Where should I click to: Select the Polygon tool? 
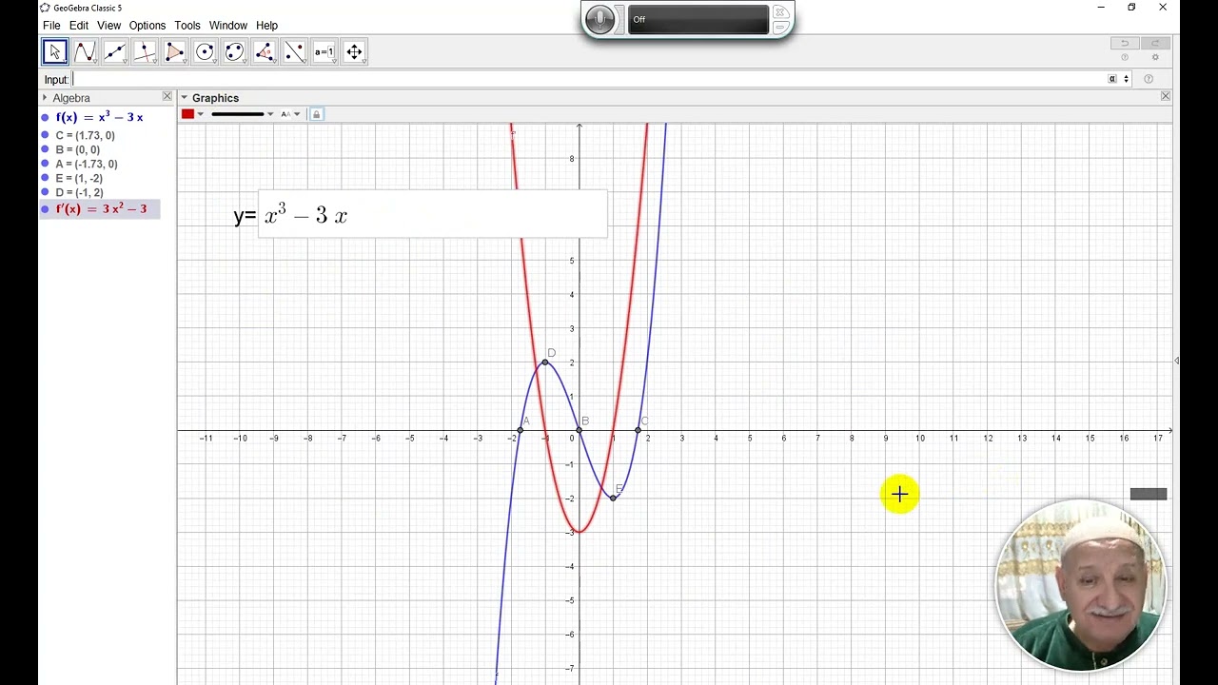pos(175,51)
